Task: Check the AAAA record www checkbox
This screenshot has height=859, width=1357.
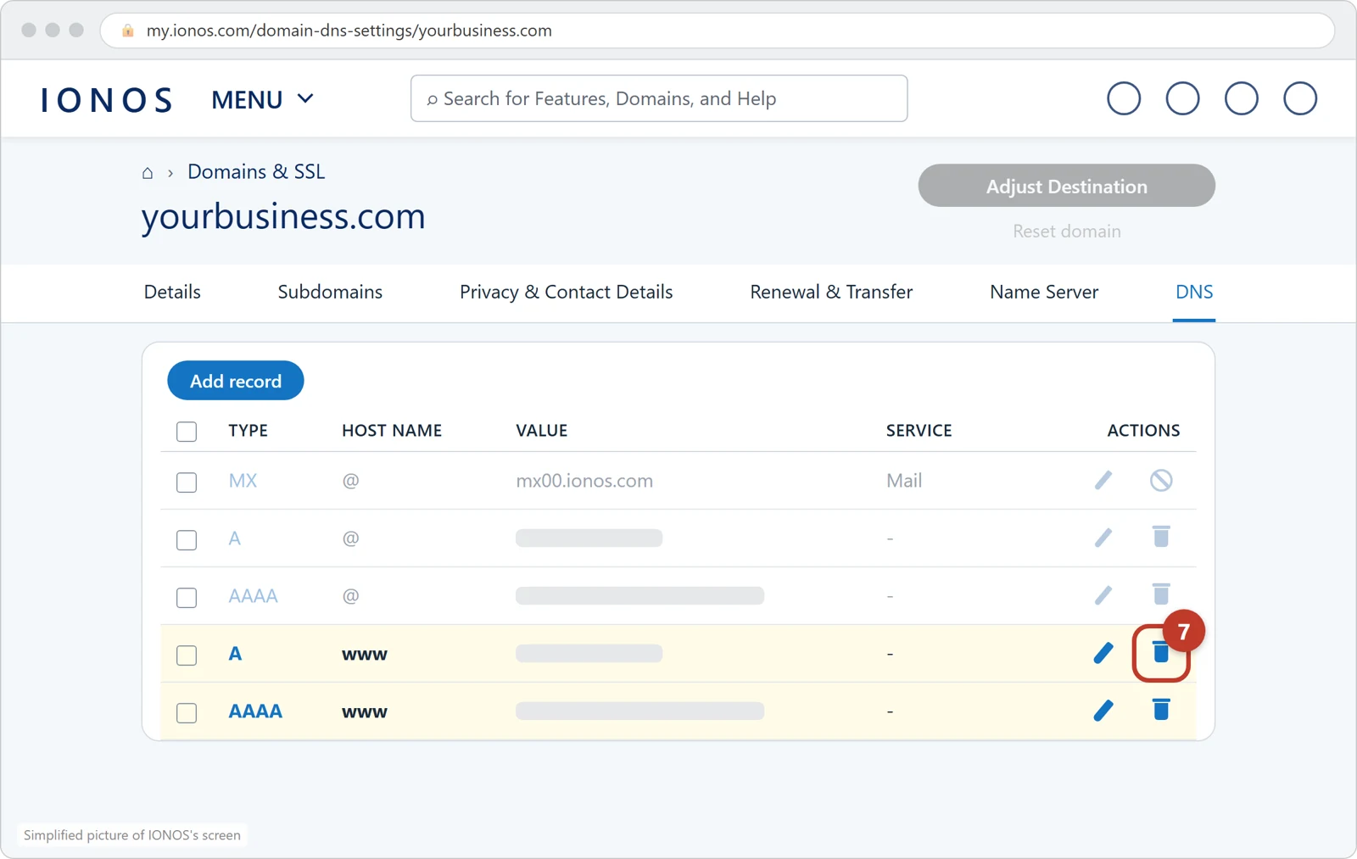Action: coord(187,713)
